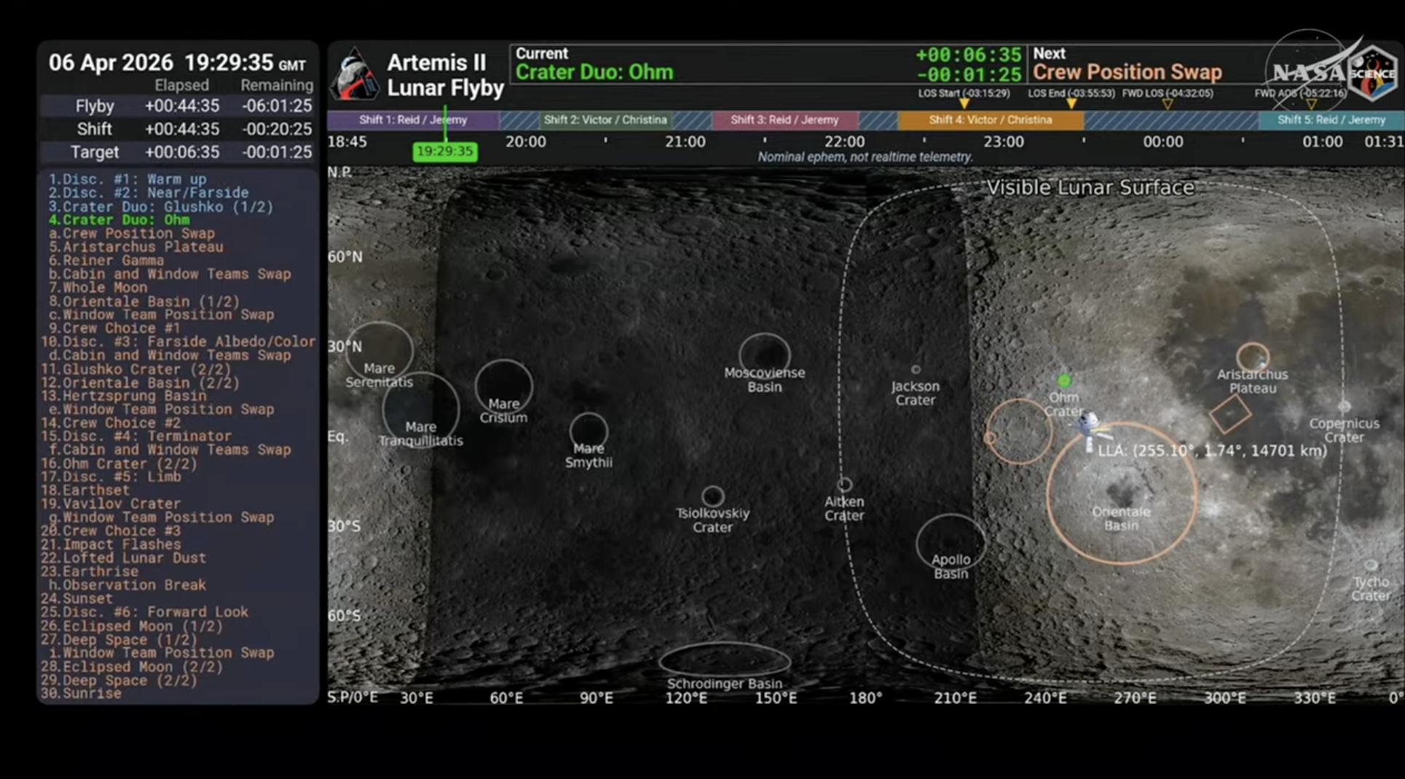Click the LOS End yellow triangle marker
Viewport: 1405px width, 779px height.
[x=1071, y=104]
